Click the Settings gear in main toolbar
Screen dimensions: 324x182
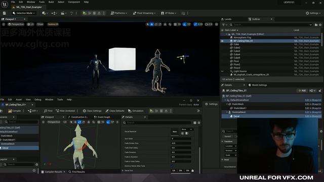click(313, 13)
